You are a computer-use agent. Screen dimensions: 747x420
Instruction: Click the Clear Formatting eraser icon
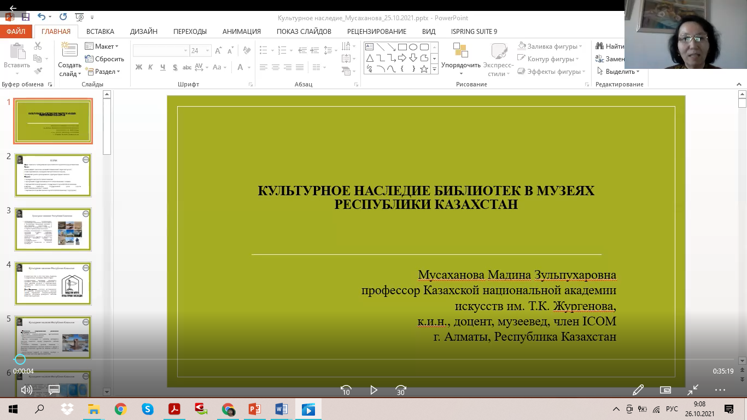tap(247, 51)
